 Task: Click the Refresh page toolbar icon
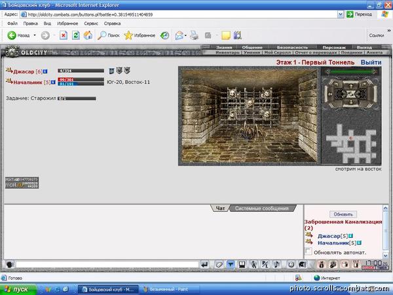pyautogui.click(x=76, y=35)
